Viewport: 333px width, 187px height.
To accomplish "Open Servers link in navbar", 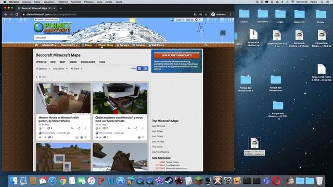I will 123,45.
